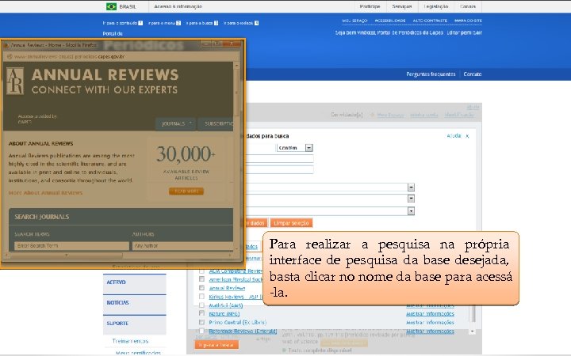Open the NOTÍCIAS side menu section
The image size is (571, 356).
click(x=134, y=302)
